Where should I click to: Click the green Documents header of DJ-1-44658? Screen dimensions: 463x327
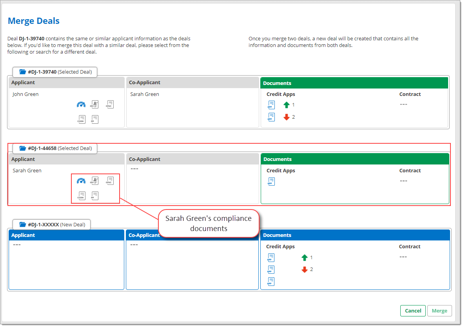355,159
